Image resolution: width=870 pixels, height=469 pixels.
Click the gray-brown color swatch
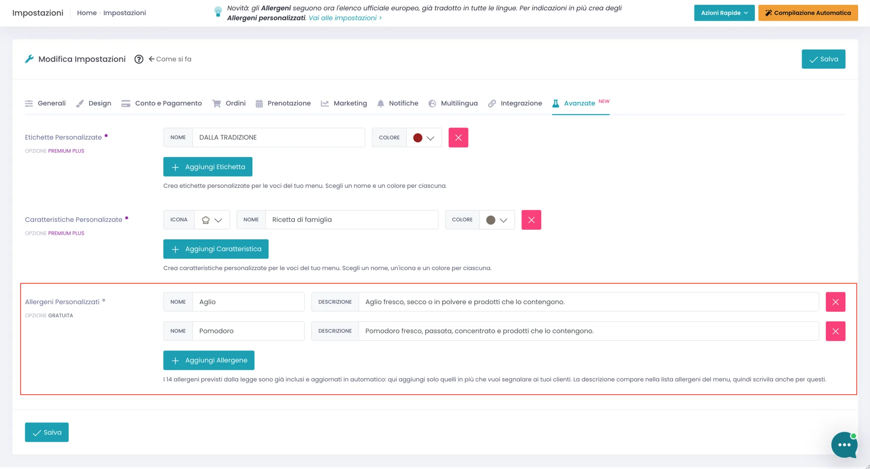click(491, 220)
